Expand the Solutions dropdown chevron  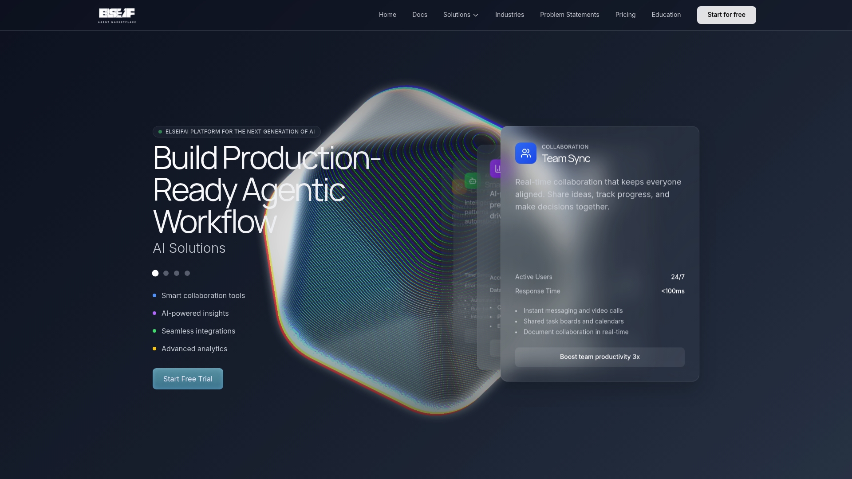click(x=476, y=15)
